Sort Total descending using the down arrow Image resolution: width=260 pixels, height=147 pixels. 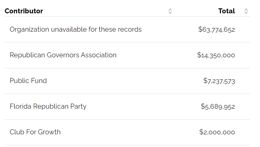[246, 13]
